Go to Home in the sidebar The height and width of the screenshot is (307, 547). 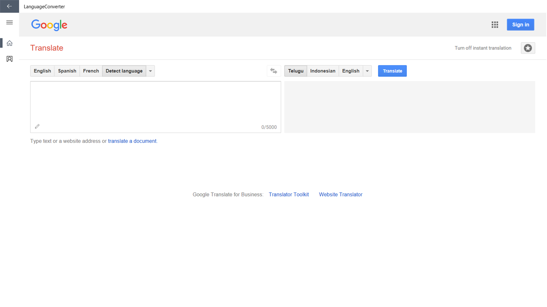(x=9, y=43)
